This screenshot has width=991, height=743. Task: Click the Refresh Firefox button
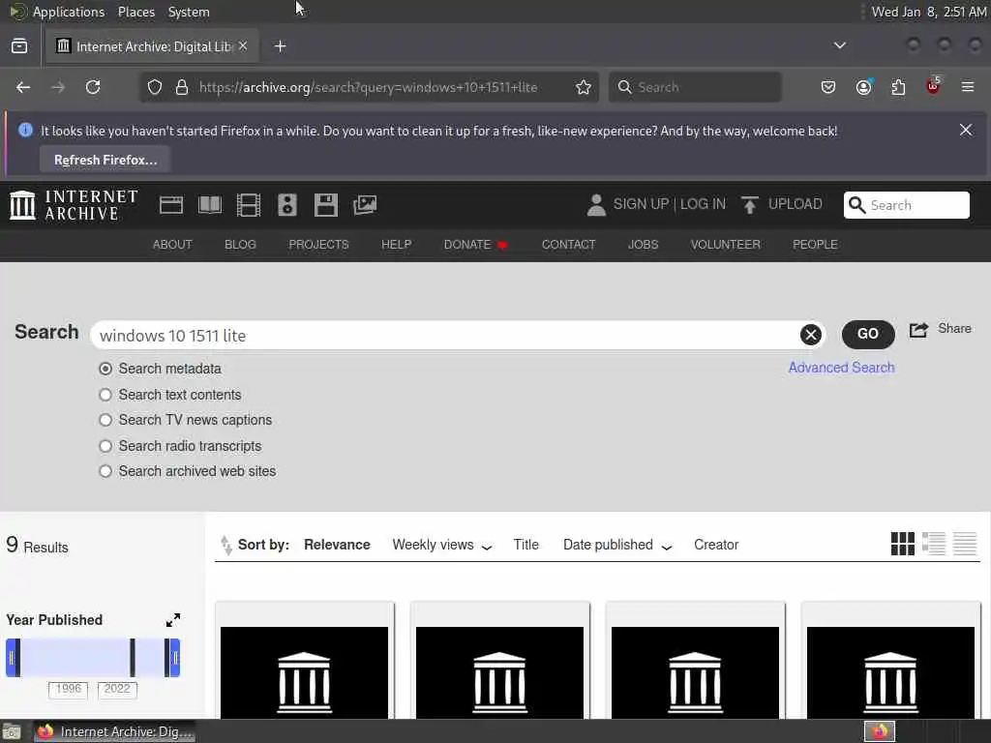105,160
